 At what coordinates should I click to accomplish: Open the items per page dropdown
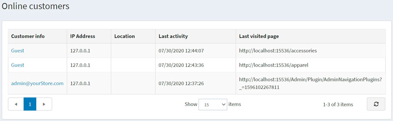(213, 104)
